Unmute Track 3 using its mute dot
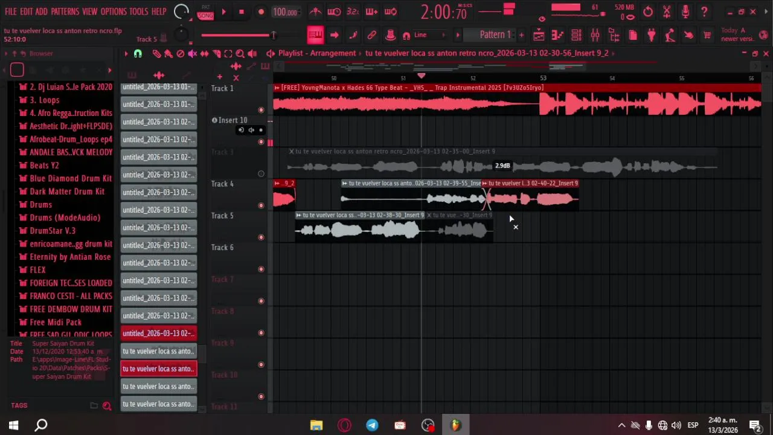 pyautogui.click(x=261, y=174)
